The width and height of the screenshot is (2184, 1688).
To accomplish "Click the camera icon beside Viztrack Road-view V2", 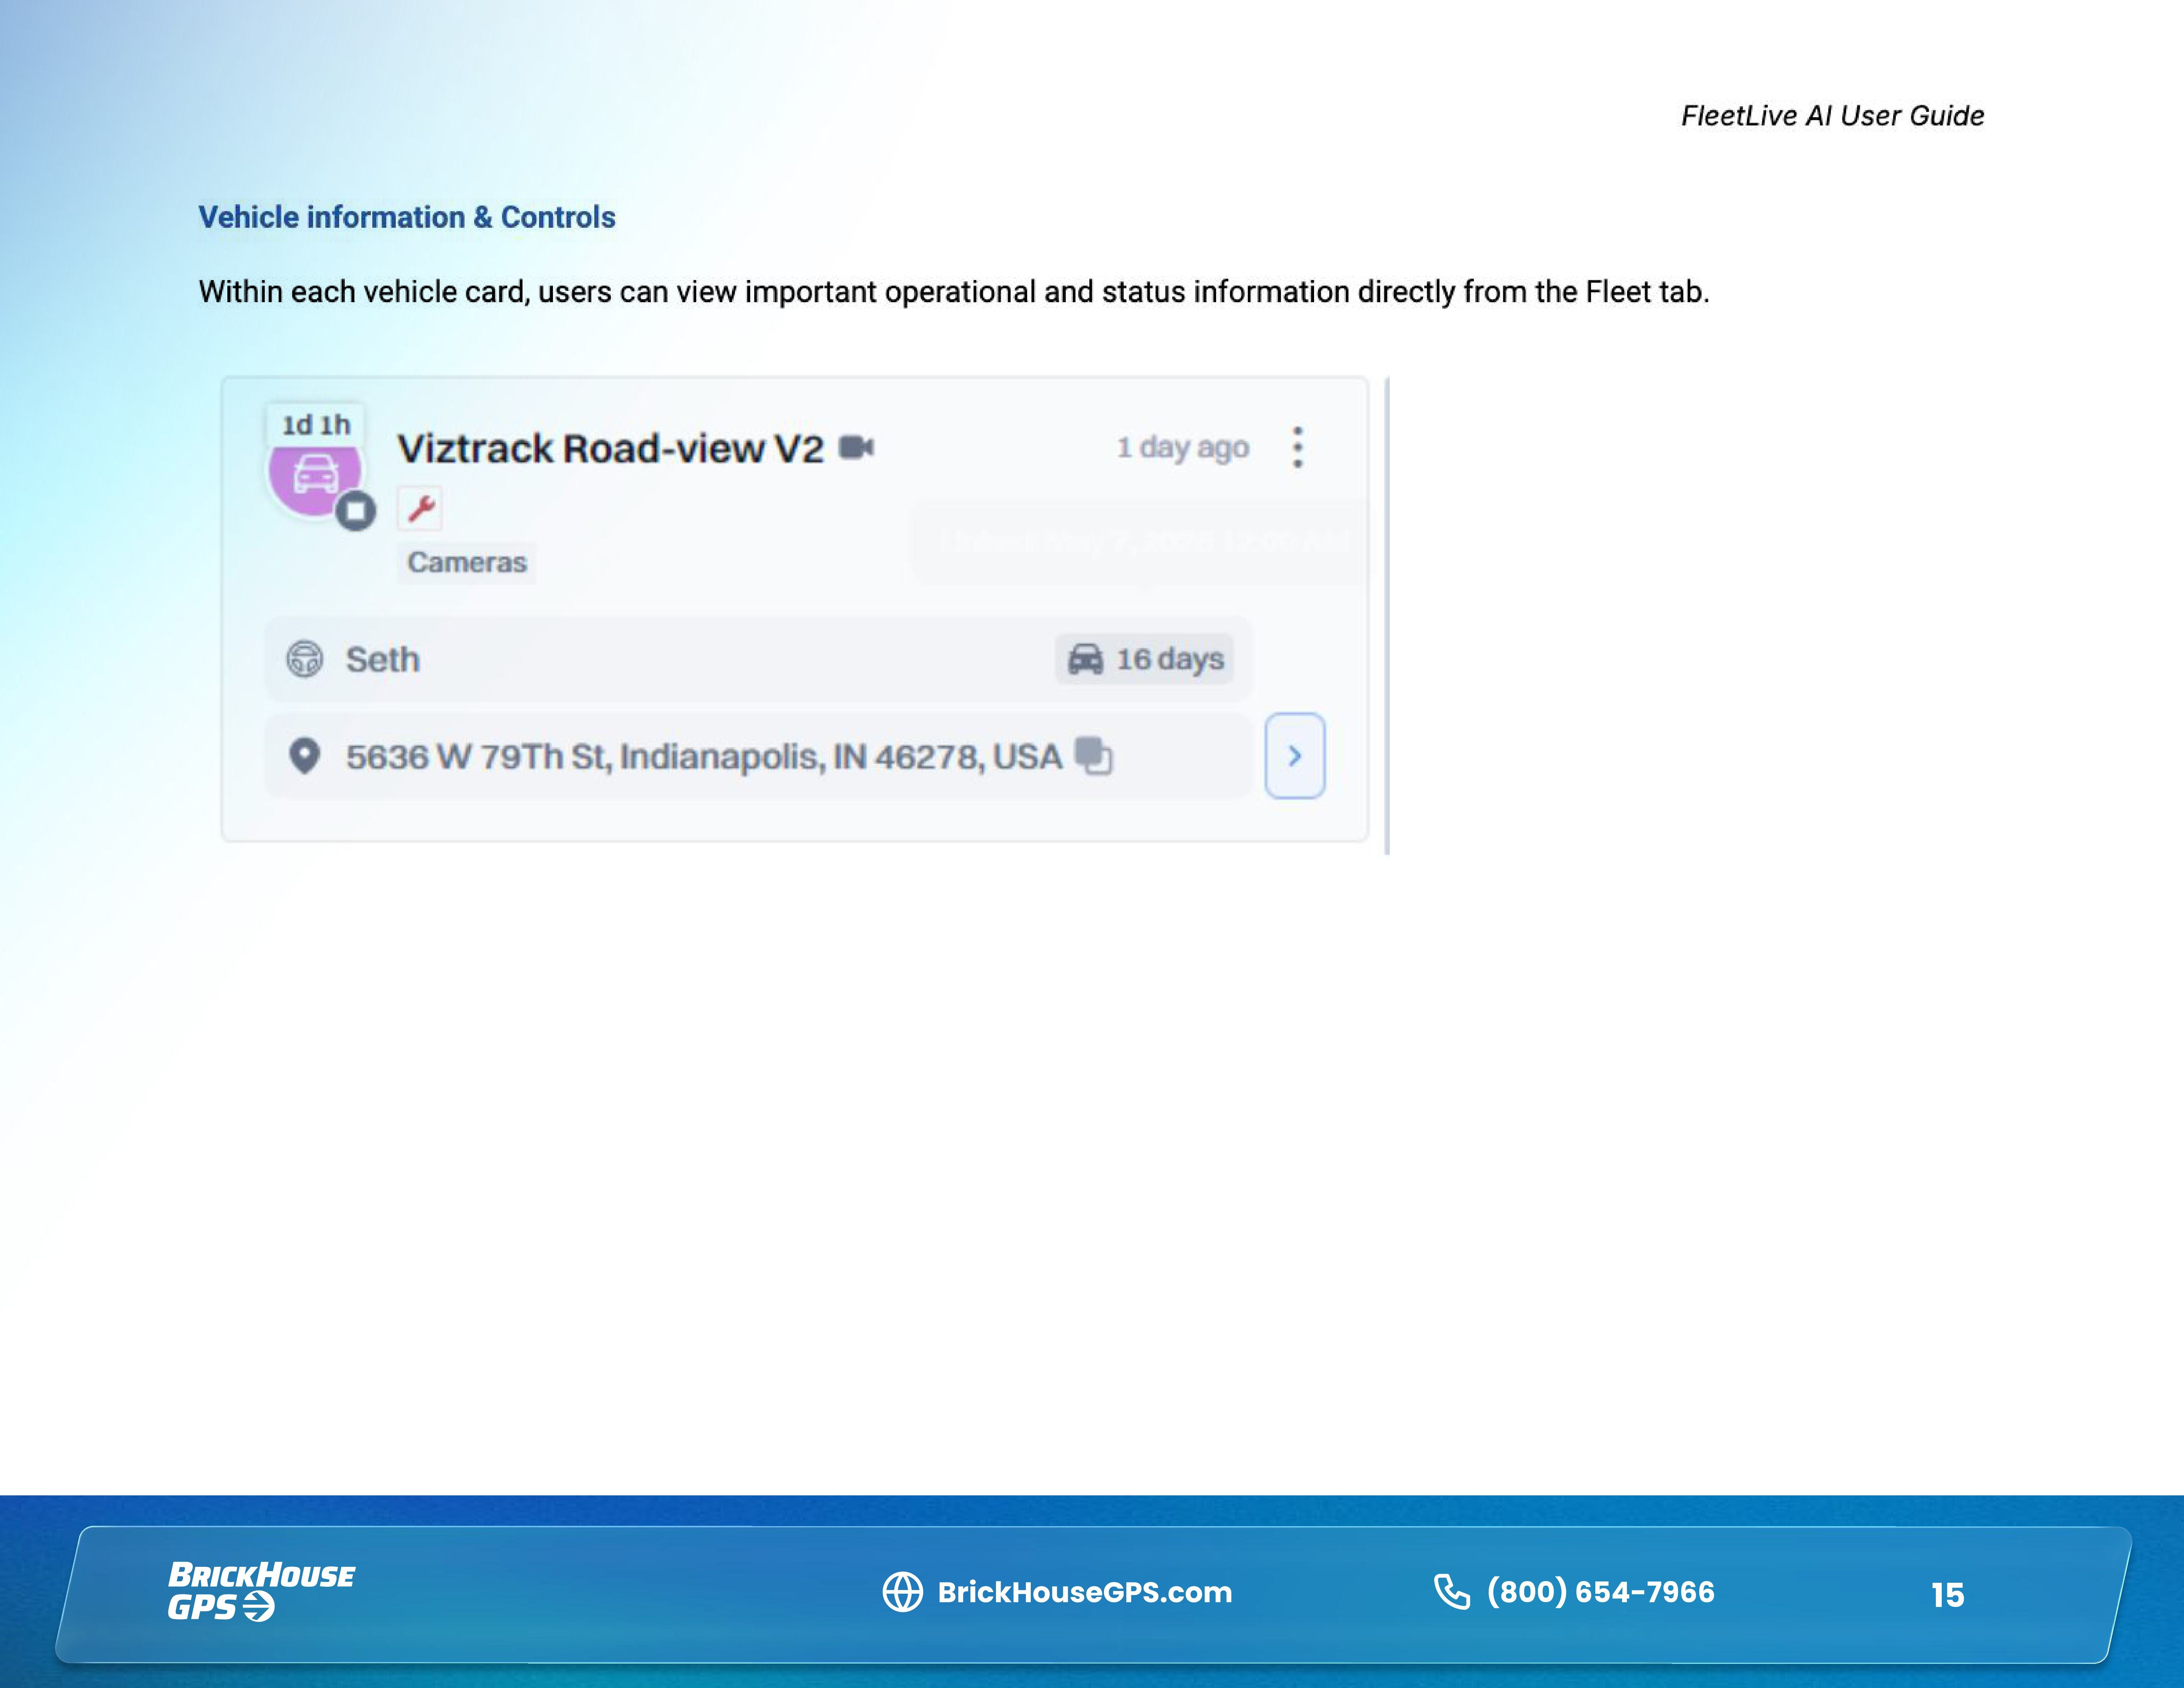I will tap(856, 447).
